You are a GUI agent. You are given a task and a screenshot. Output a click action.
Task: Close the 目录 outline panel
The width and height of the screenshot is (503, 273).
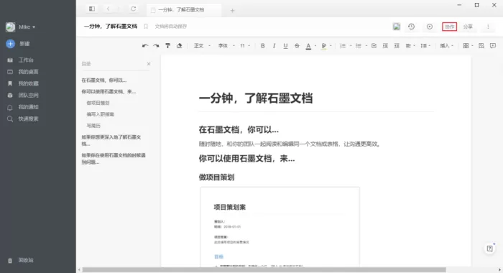tap(149, 64)
